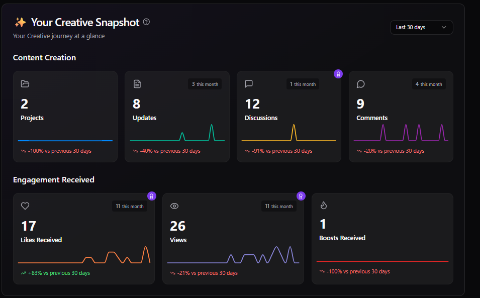The height and width of the screenshot is (298, 480).
Task: Click the '4 this month' badge on Comments
Action: (429, 84)
